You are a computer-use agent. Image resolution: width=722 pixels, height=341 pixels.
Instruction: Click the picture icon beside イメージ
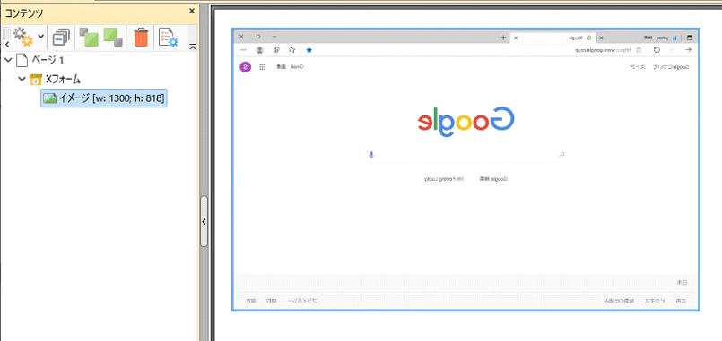pos(49,98)
